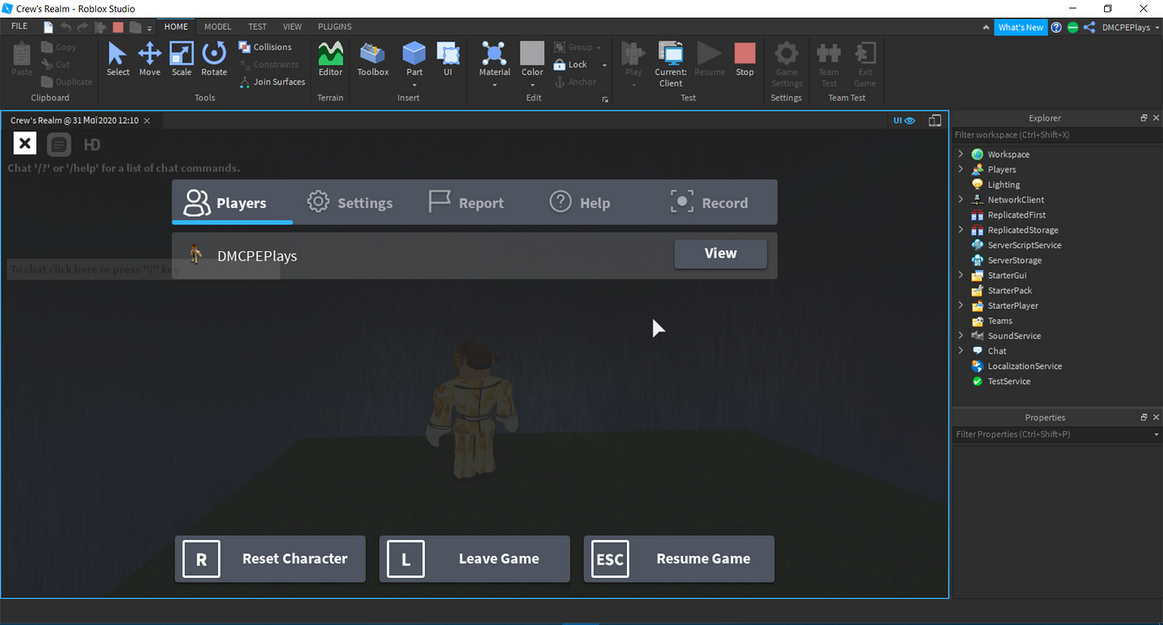Image resolution: width=1163 pixels, height=625 pixels.
Task: Activate the Scale tool
Action: pyautogui.click(x=181, y=57)
